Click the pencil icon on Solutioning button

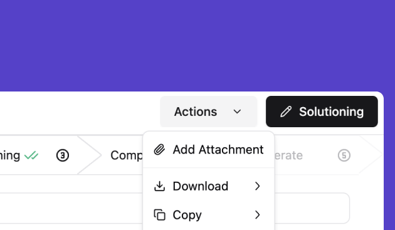286,112
